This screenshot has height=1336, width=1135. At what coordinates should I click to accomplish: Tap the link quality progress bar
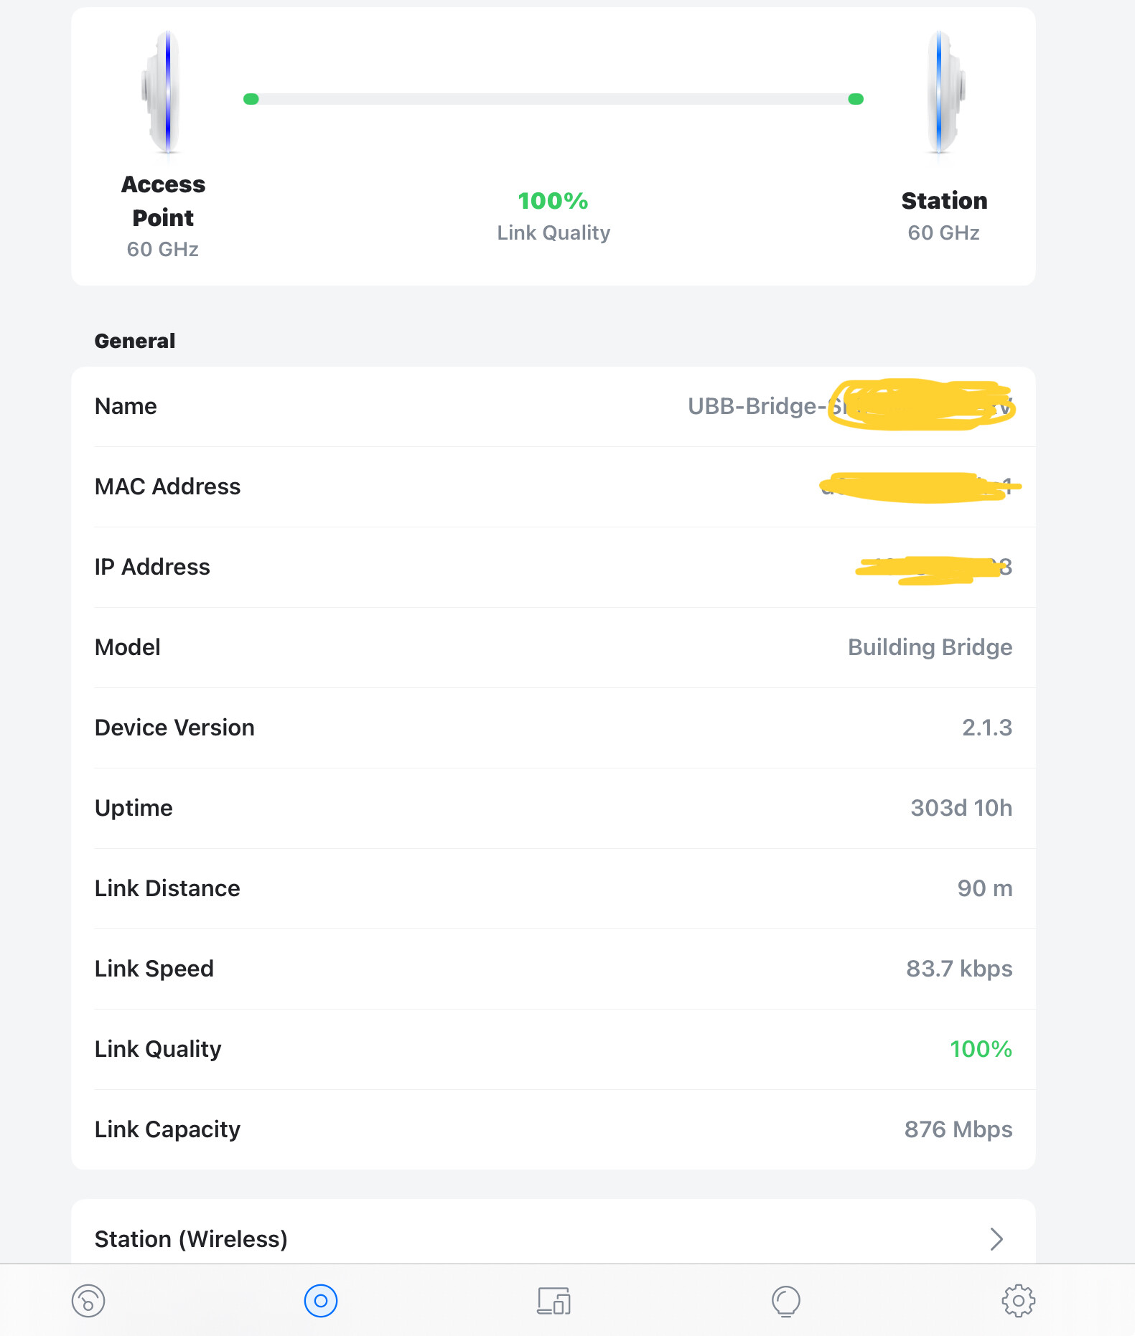click(553, 99)
